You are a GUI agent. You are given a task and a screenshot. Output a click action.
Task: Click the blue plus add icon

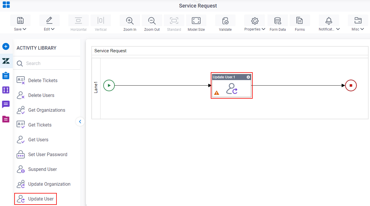[6, 46]
